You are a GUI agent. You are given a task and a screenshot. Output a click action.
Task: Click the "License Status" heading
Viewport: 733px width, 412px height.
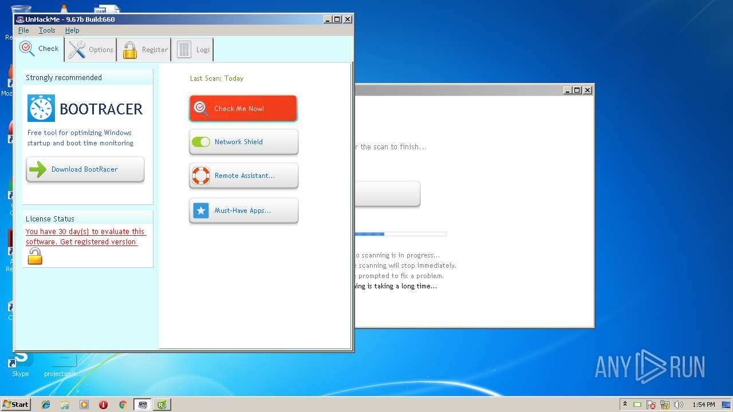coord(50,219)
